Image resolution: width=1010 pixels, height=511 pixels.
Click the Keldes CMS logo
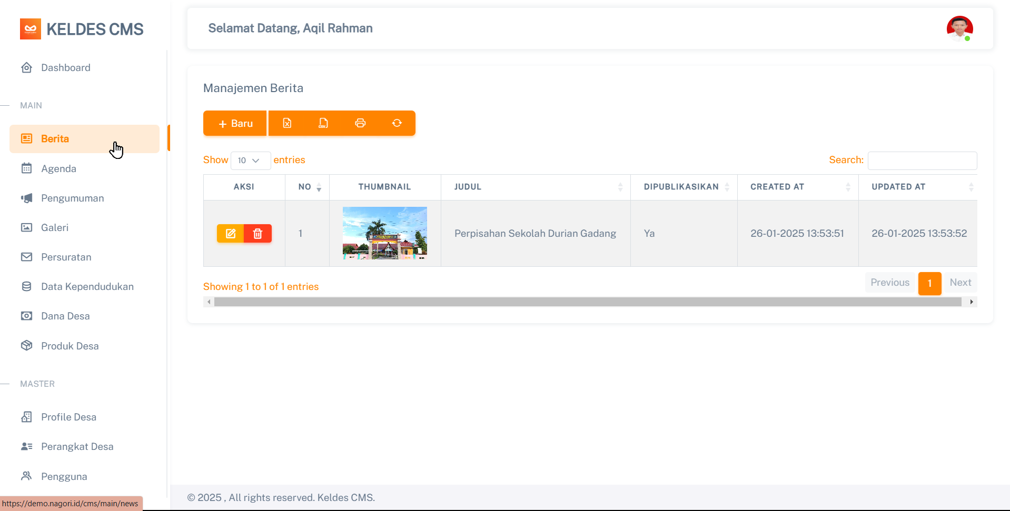pyautogui.click(x=82, y=29)
